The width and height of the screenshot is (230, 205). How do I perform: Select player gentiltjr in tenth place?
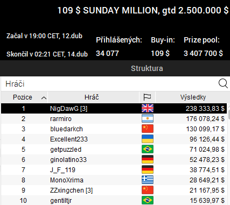coord(114,200)
